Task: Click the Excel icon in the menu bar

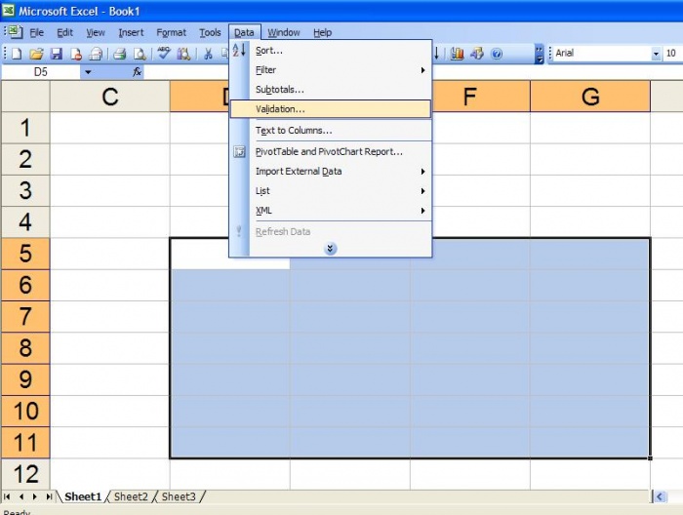Action: [x=16, y=32]
